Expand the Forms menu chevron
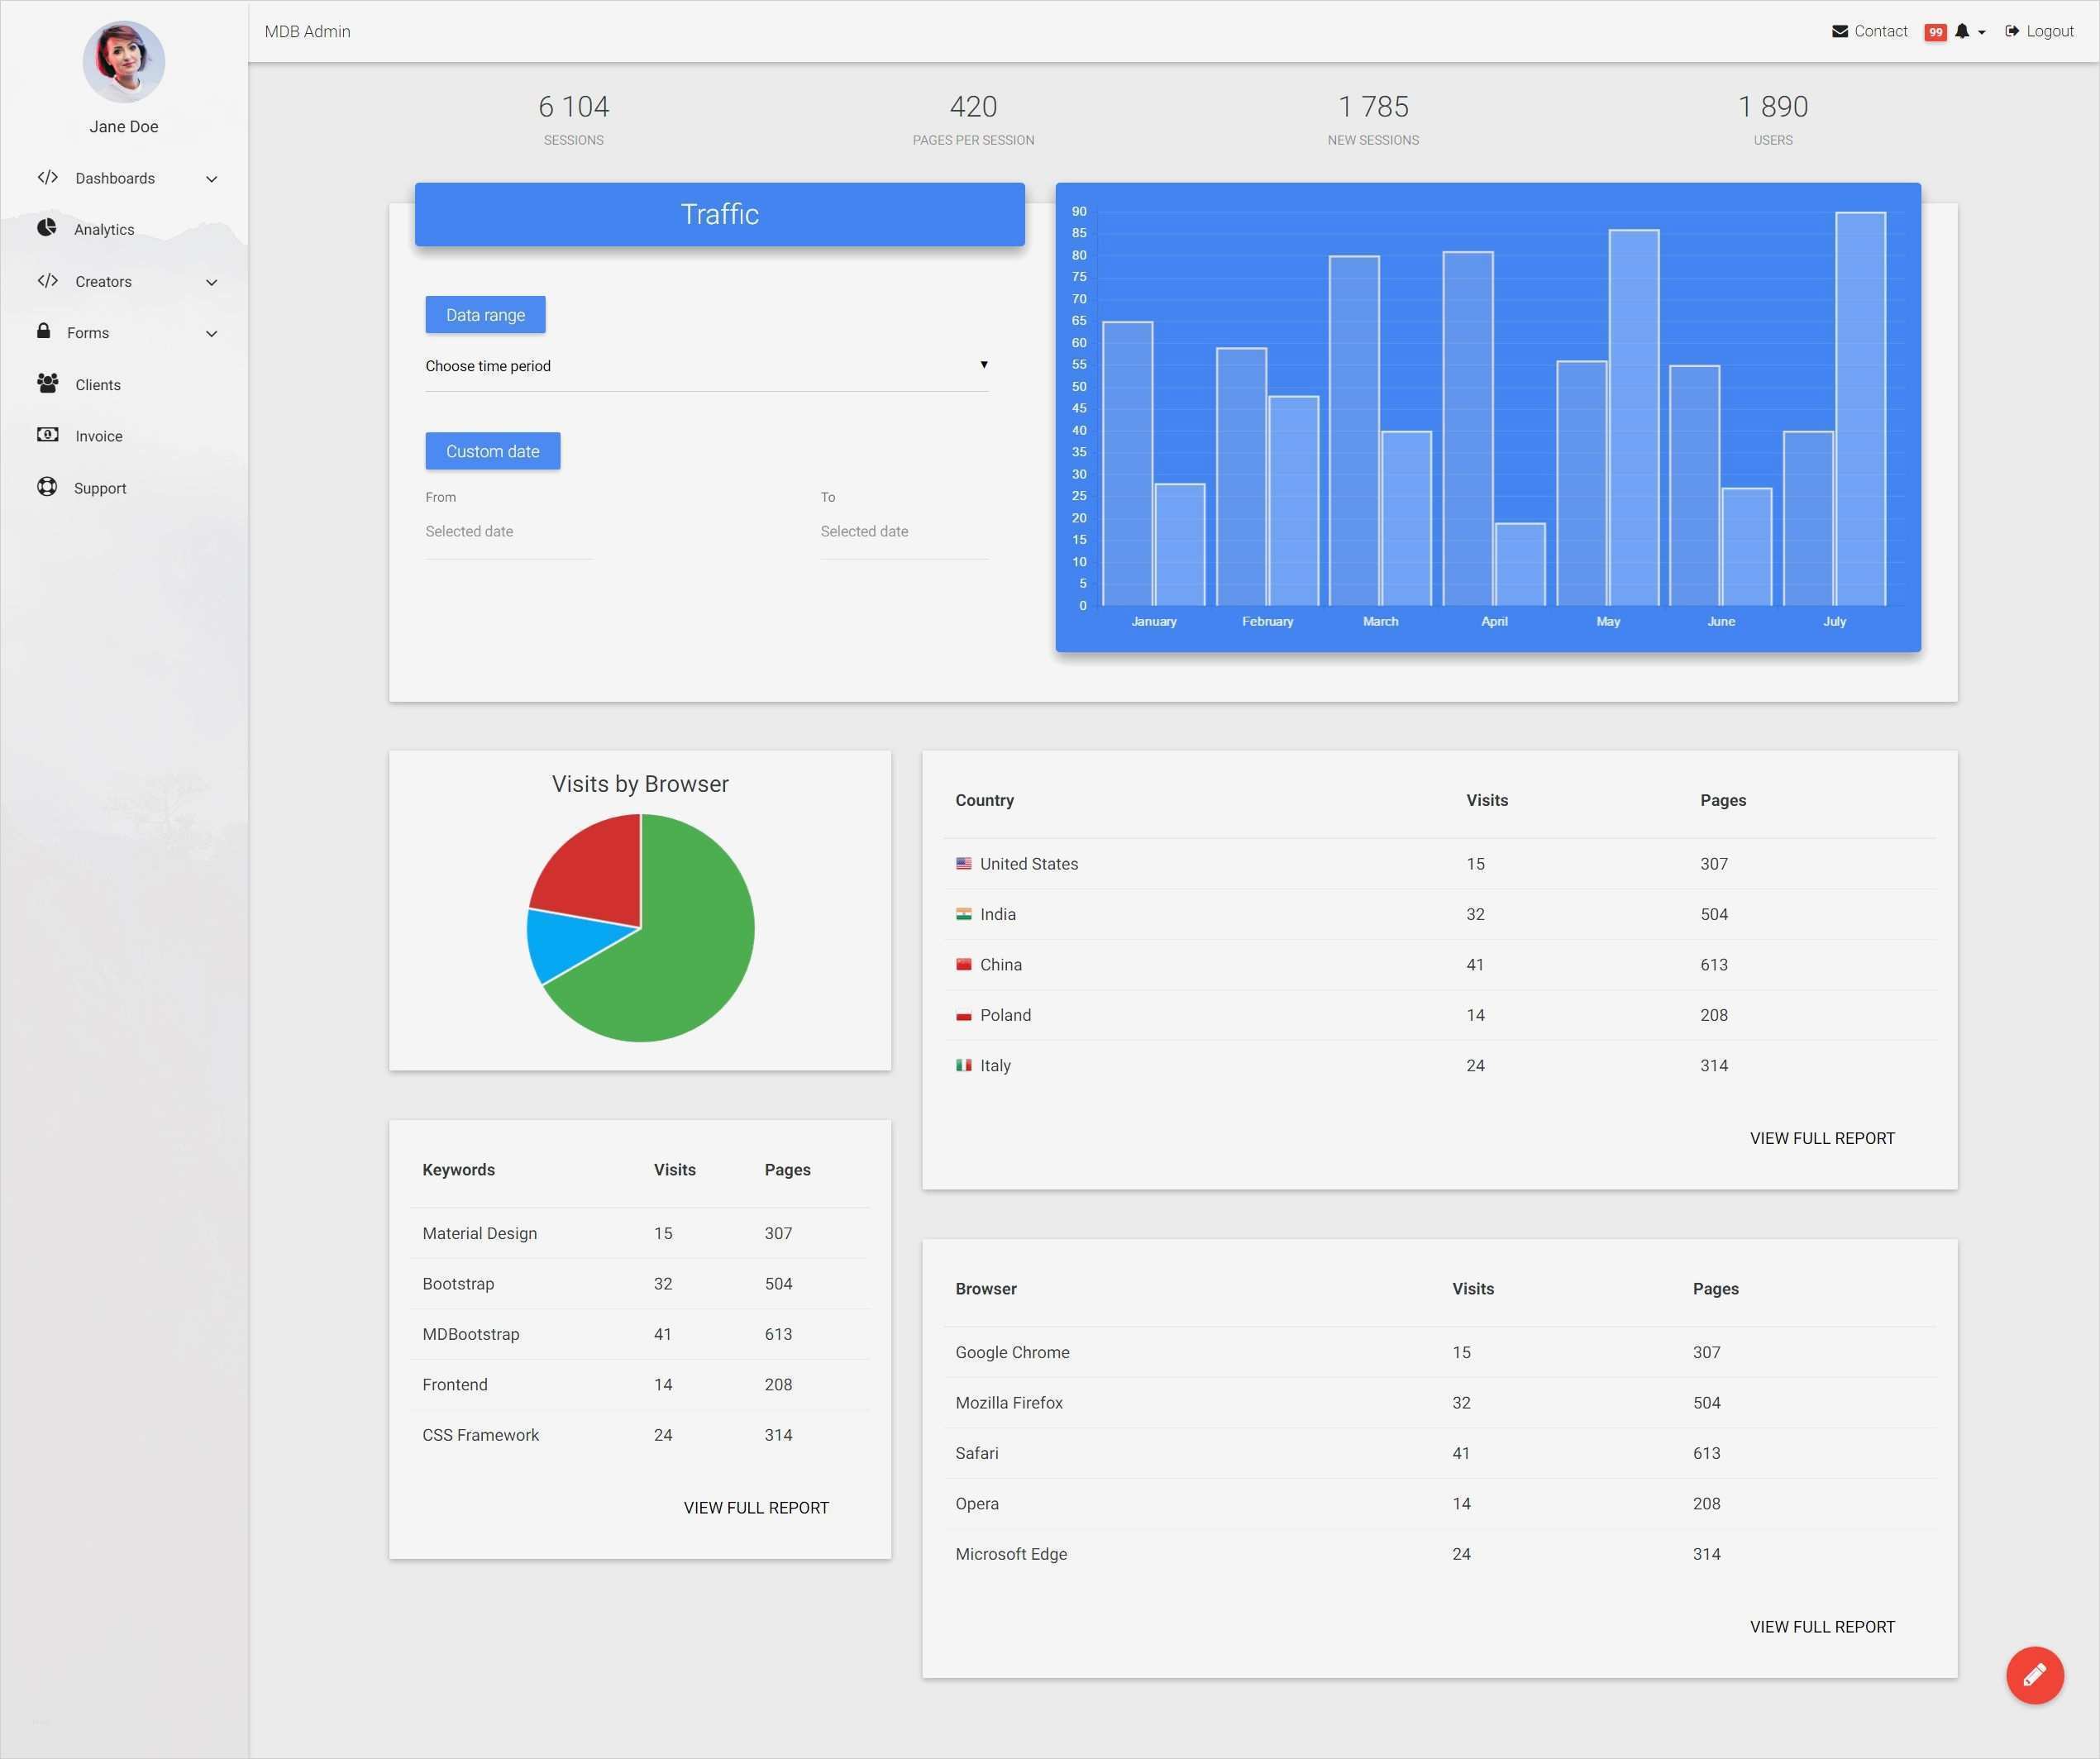2100x1759 pixels. 211,334
